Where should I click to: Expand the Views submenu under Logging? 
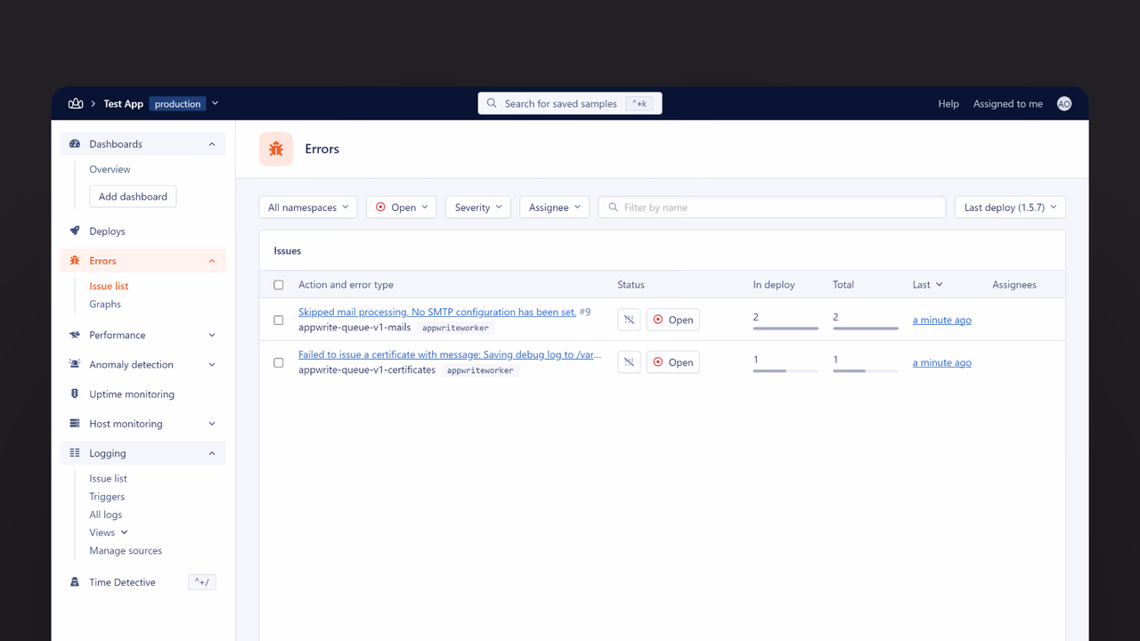109,532
